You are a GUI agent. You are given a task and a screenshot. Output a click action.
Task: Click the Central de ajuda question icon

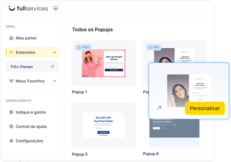click(x=11, y=126)
